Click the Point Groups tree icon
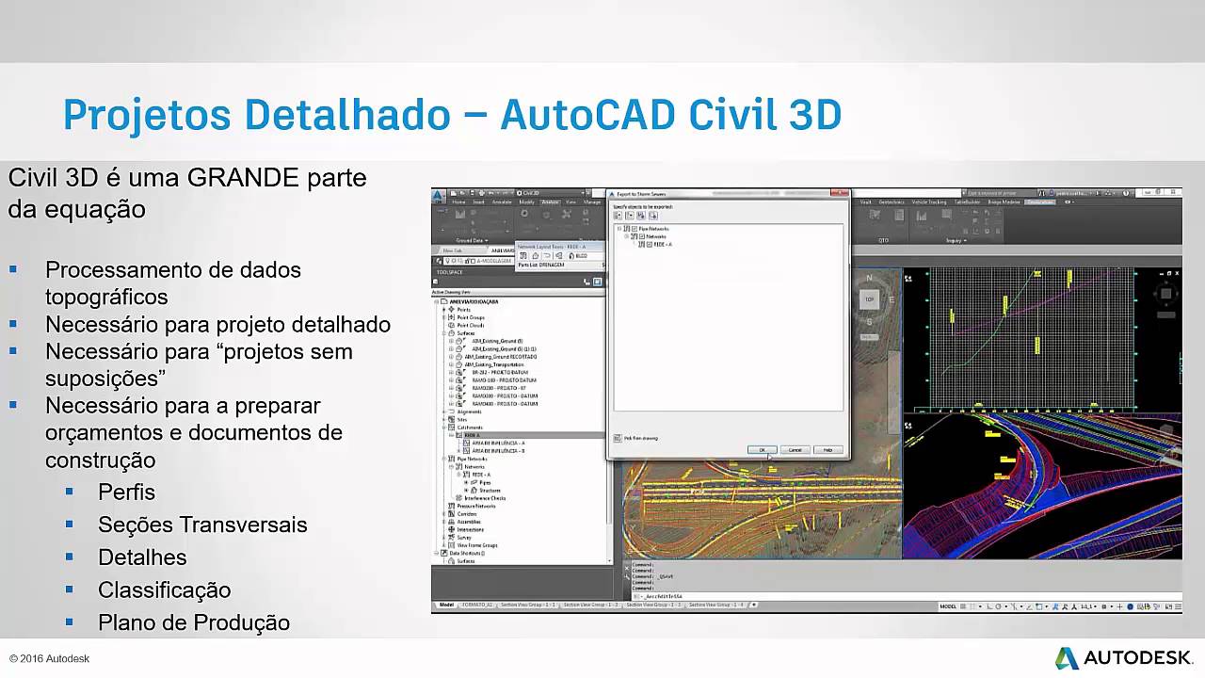 (x=452, y=317)
